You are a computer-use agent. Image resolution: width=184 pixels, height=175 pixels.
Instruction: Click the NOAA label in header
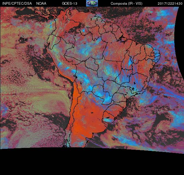41,4
